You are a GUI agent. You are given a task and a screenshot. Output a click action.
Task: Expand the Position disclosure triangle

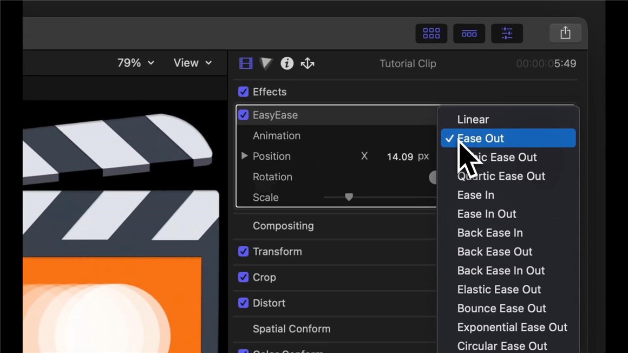click(x=244, y=156)
